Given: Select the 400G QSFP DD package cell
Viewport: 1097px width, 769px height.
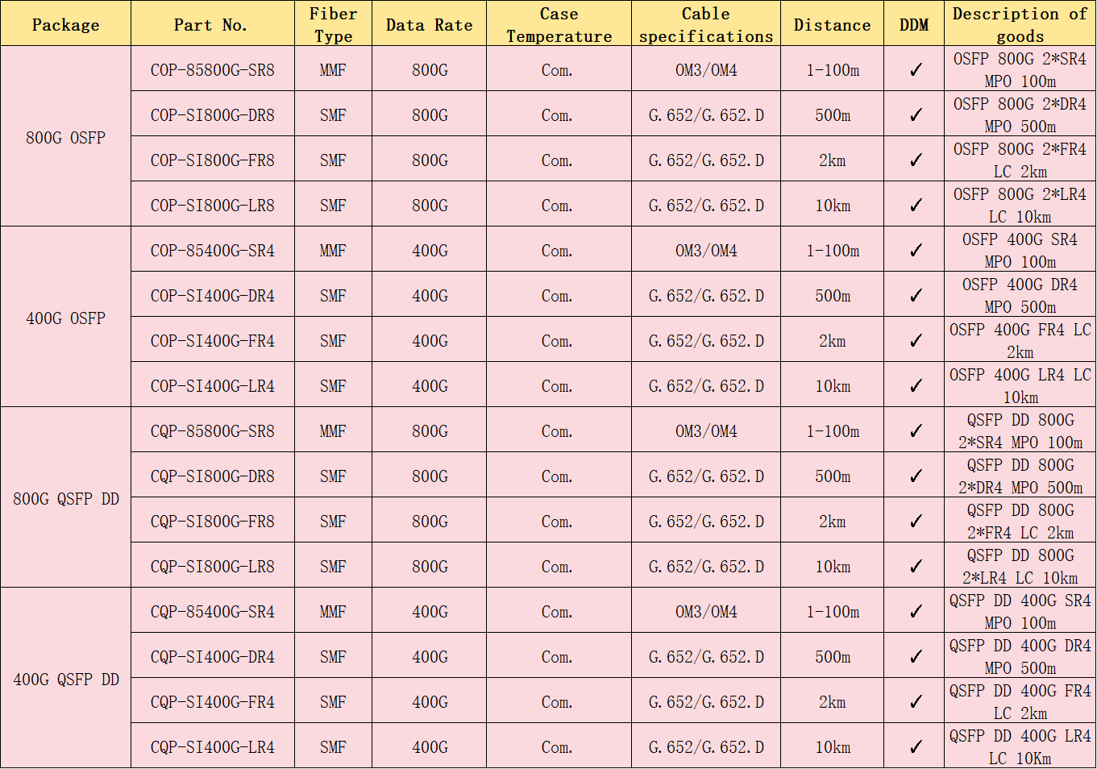Looking at the screenshot, I should tap(66, 678).
